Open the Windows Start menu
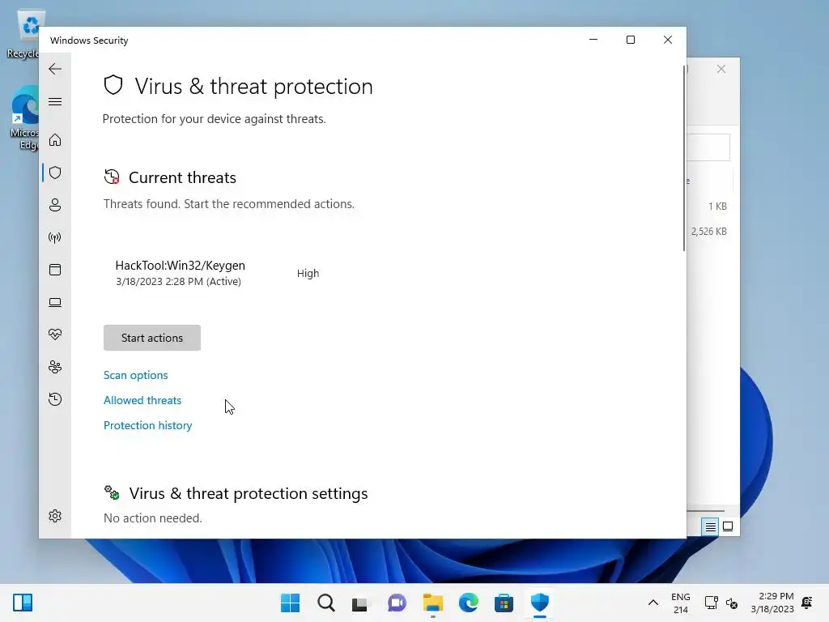Image resolution: width=829 pixels, height=622 pixels. [291, 603]
